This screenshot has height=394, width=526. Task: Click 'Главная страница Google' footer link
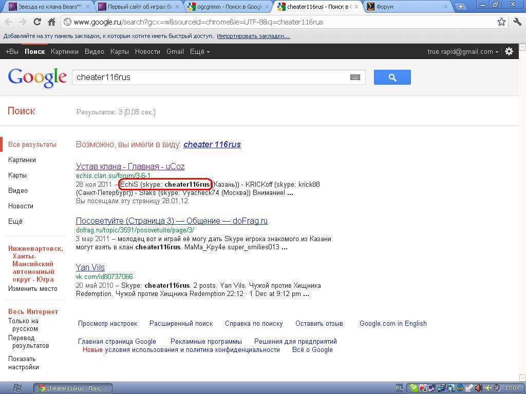click(x=117, y=341)
